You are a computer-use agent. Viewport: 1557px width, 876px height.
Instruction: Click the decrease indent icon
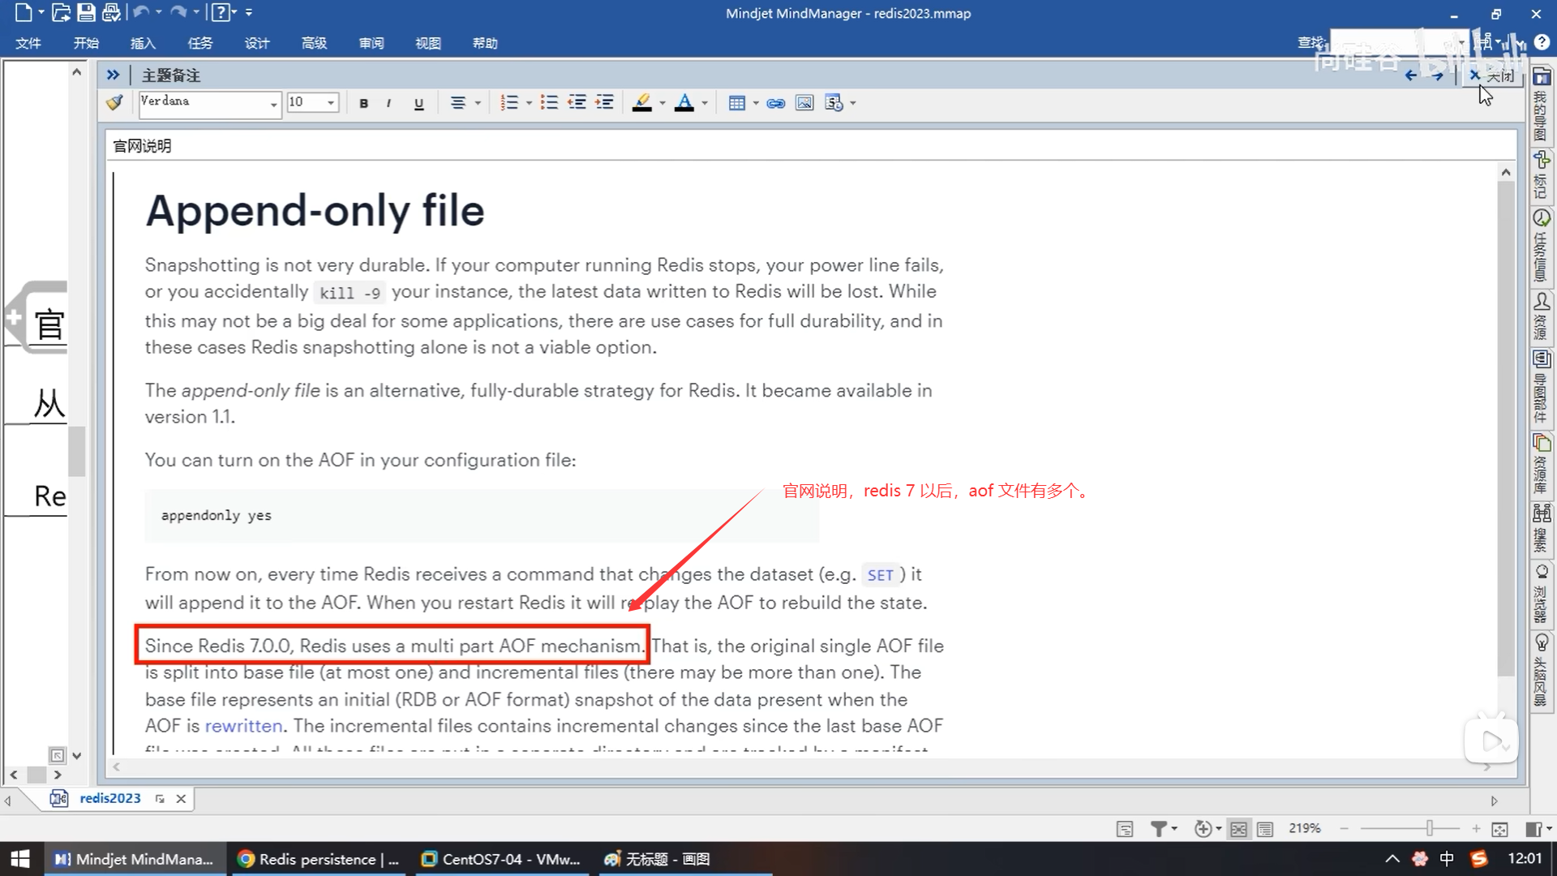(577, 103)
